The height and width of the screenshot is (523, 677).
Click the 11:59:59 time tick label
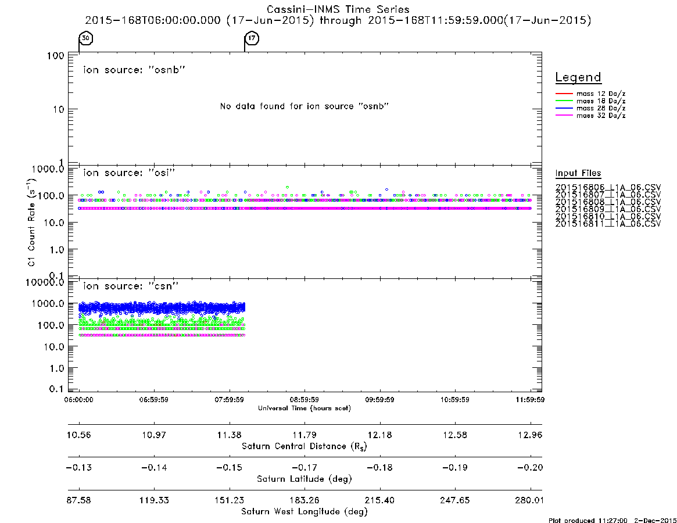[530, 400]
